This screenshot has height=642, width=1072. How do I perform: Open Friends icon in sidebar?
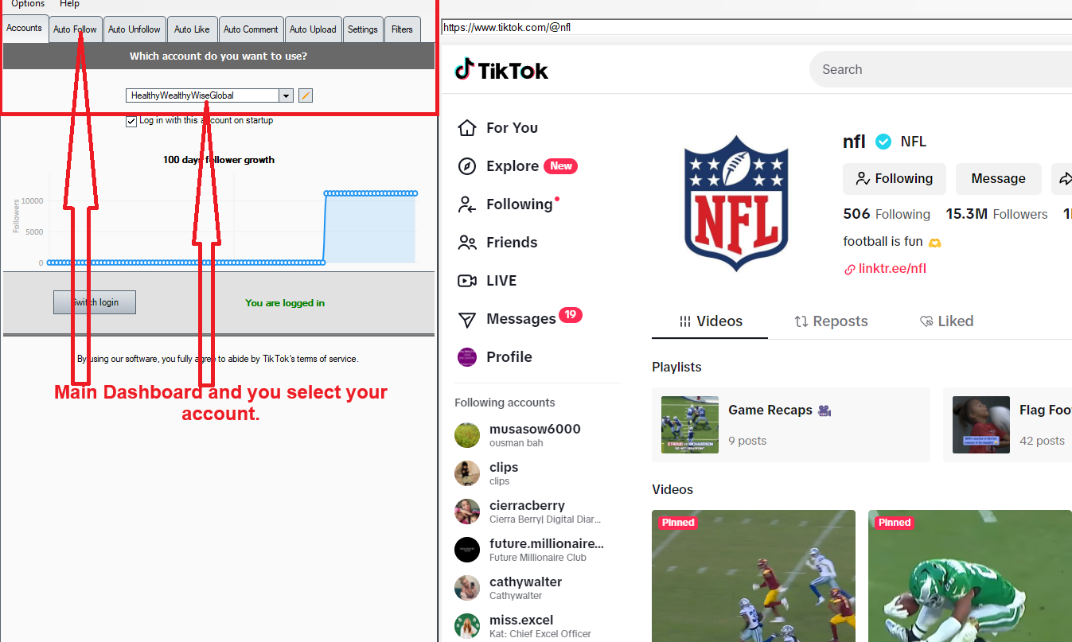pyautogui.click(x=467, y=243)
